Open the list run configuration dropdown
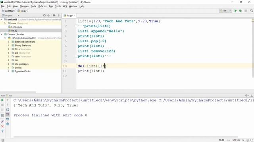This screenshot has height=142, width=254. 225,11
